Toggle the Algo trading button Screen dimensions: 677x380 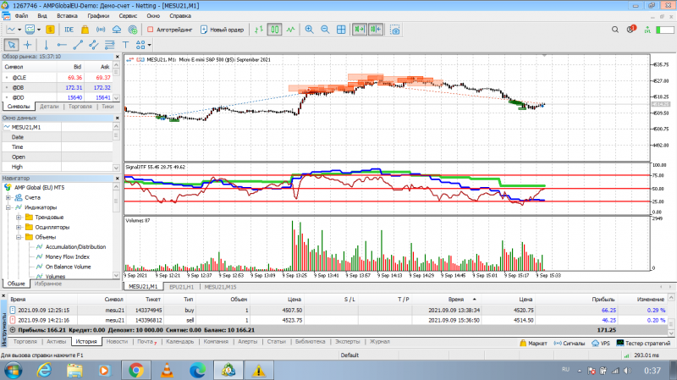(170, 30)
